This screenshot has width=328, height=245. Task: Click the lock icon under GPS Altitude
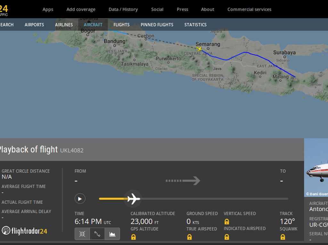134,237
